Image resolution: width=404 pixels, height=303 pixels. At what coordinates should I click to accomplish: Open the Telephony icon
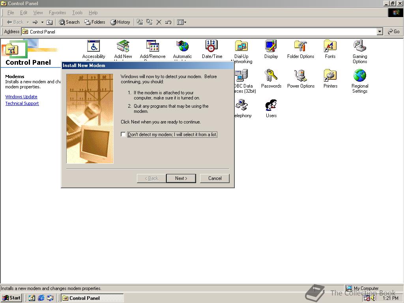241,106
